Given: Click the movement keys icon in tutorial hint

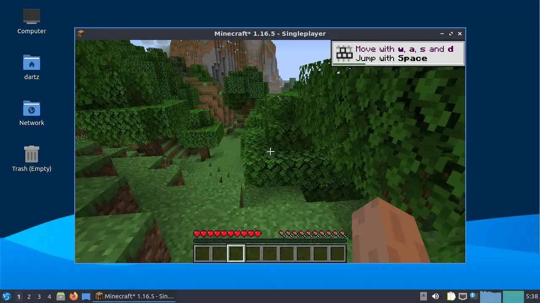Looking at the screenshot, I should point(344,53).
